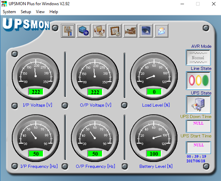
Task: Open the Setup menu
Action: [26, 12]
